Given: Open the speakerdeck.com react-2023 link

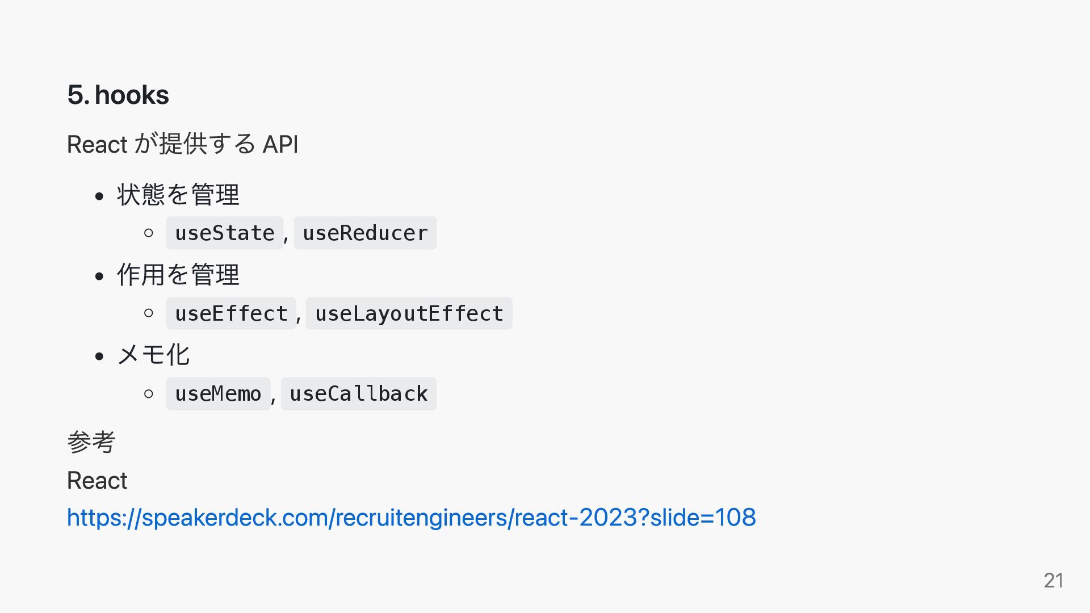Looking at the screenshot, I should pyautogui.click(x=412, y=518).
